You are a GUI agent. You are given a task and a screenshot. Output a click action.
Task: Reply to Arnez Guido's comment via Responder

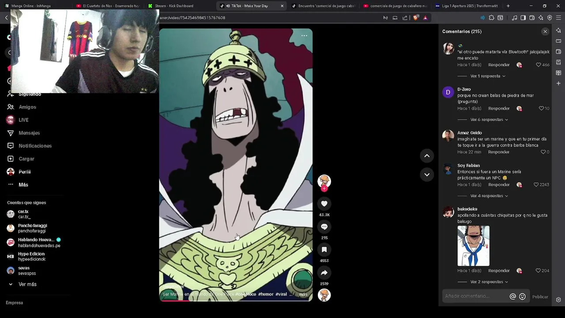tap(499, 152)
